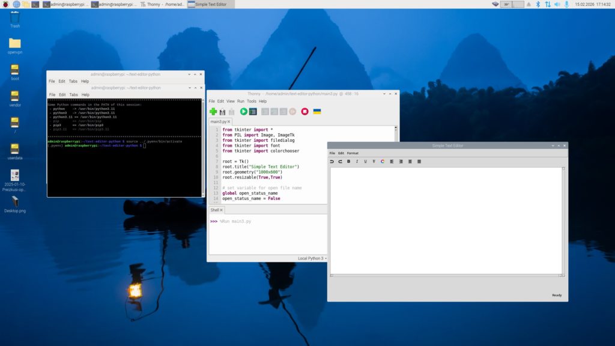This screenshot has height=346, width=615.
Task: Open the Tabs menu in the terminal
Action: tap(73, 94)
